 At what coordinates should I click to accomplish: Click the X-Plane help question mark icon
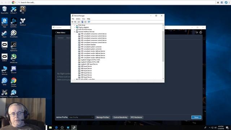click(201, 32)
